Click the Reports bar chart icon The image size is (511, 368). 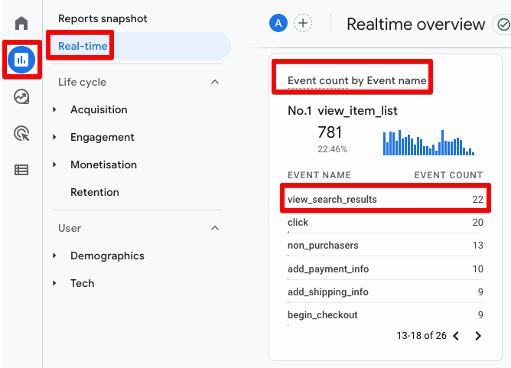[x=21, y=60]
